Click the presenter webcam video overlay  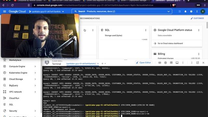[40, 36]
